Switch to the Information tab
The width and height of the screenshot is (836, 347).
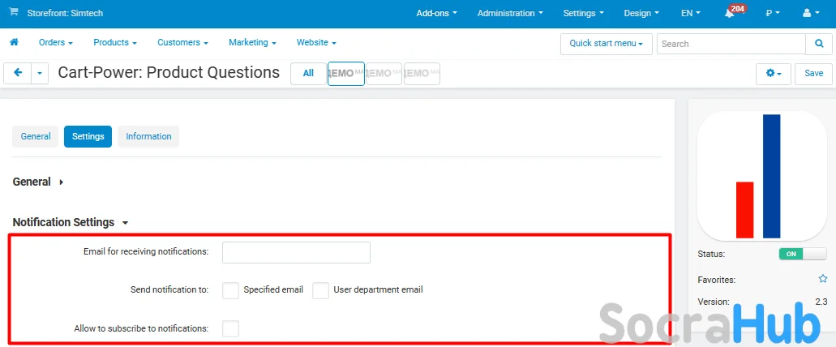coord(148,136)
